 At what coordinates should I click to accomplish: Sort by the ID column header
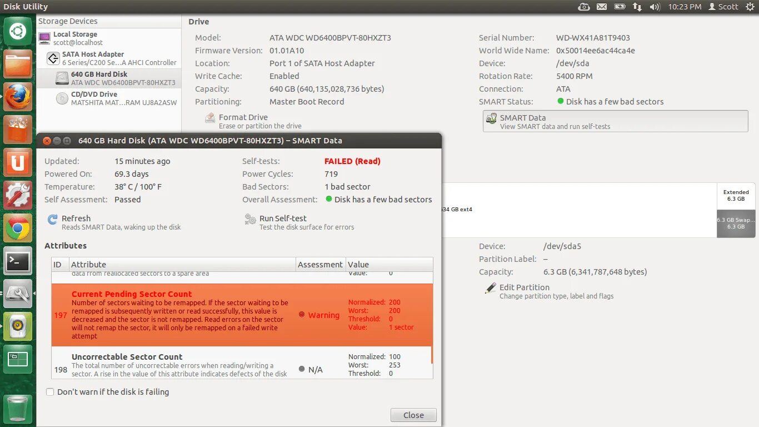click(60, 265)
